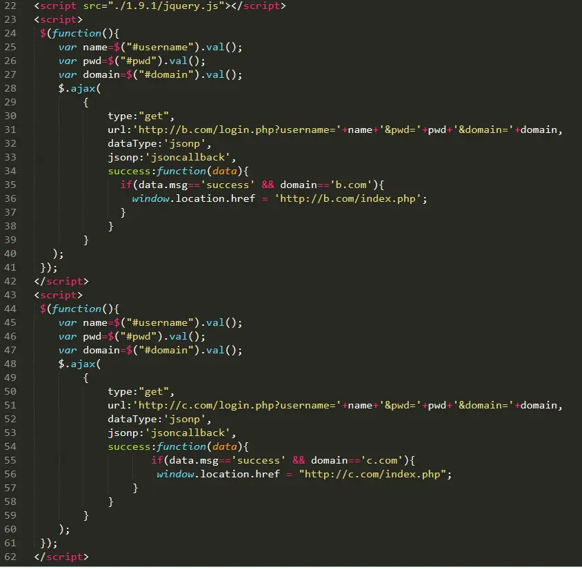This screenshot has width=582, height=569.
Task: Click type:"get" on line 30
Action: [x=139, y=116]
